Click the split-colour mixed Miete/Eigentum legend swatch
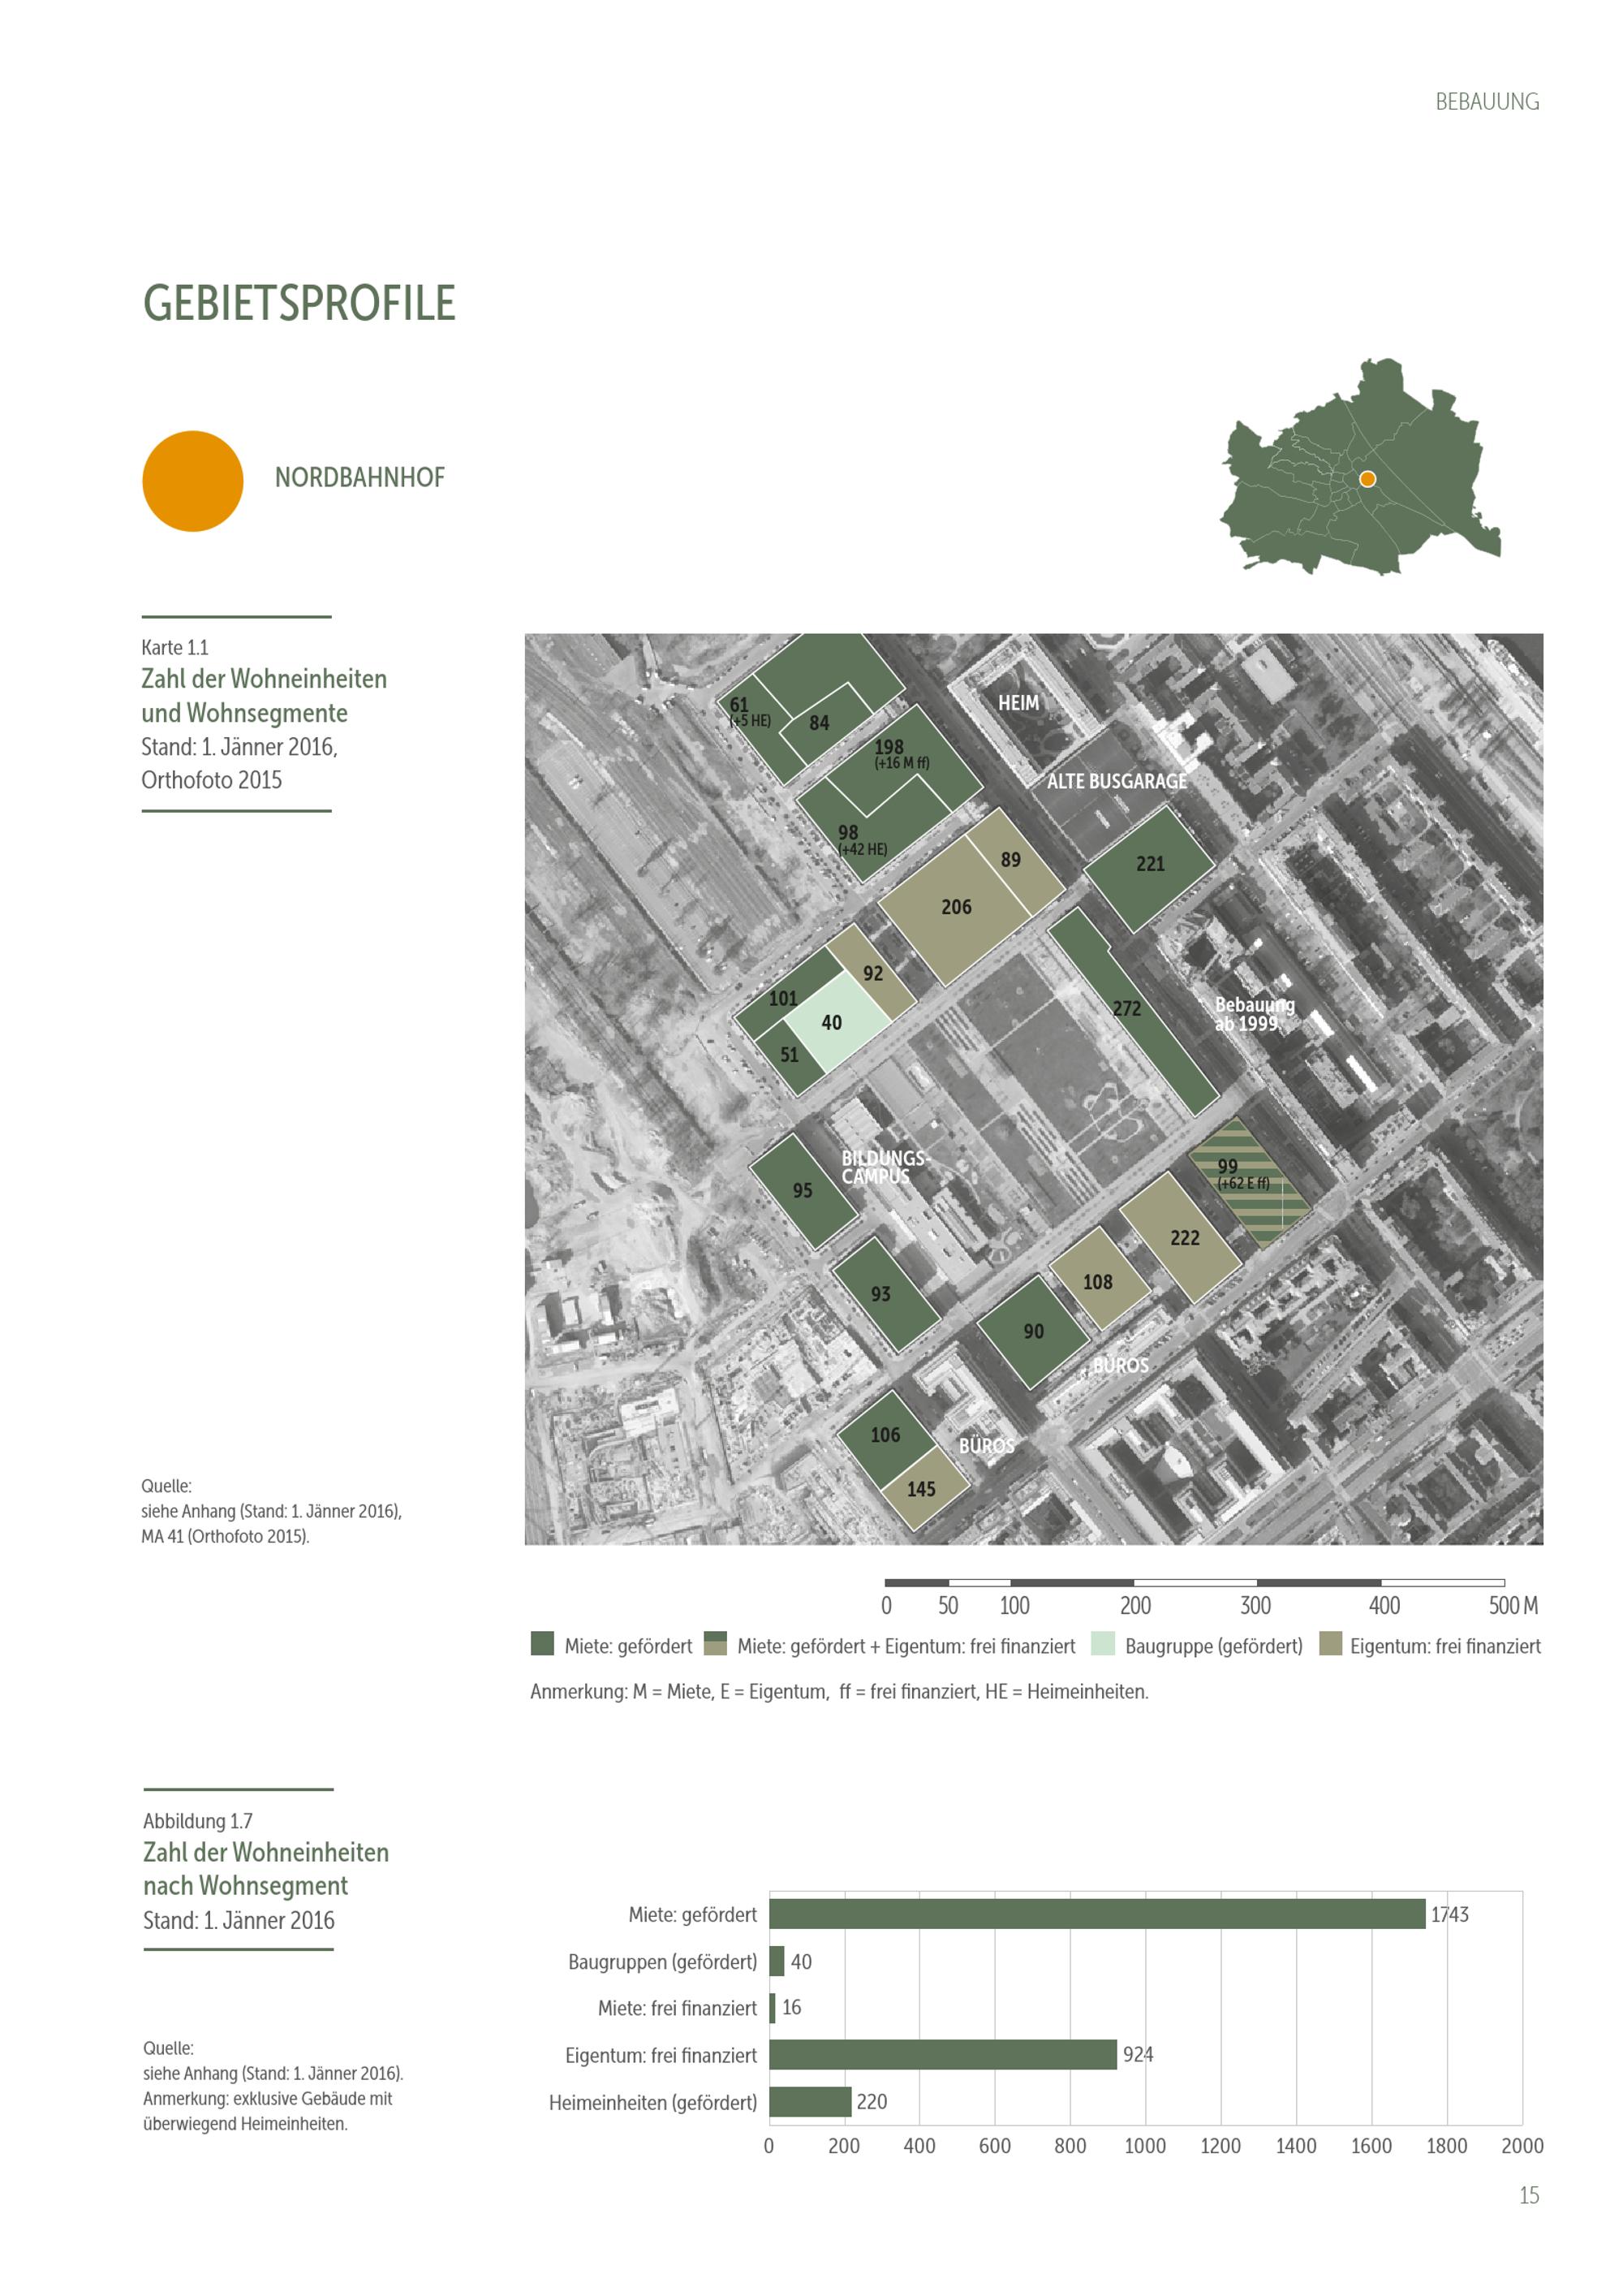 pos(715,1644)
